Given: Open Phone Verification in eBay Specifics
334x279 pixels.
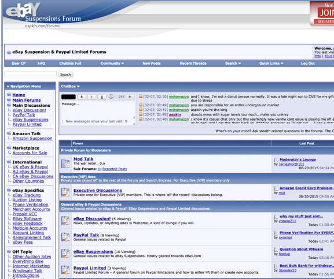Looking at the screenshot, I should point(31,204).
